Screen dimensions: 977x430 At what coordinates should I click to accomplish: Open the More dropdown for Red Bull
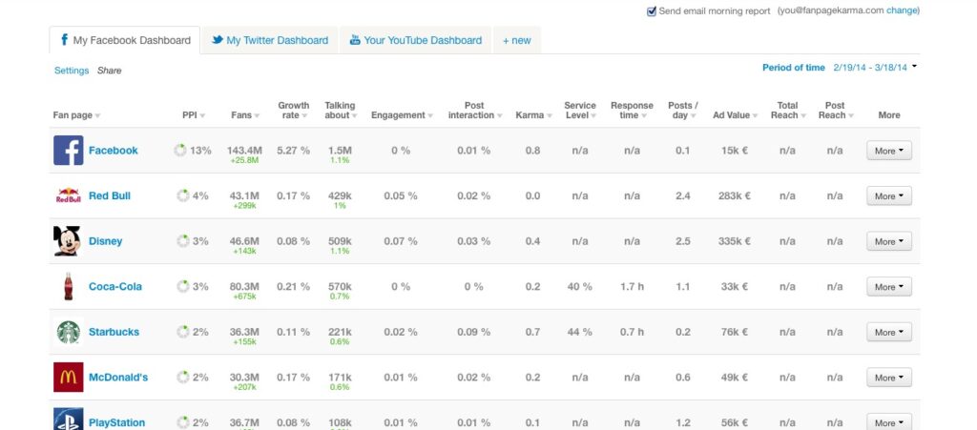point(888,196)
